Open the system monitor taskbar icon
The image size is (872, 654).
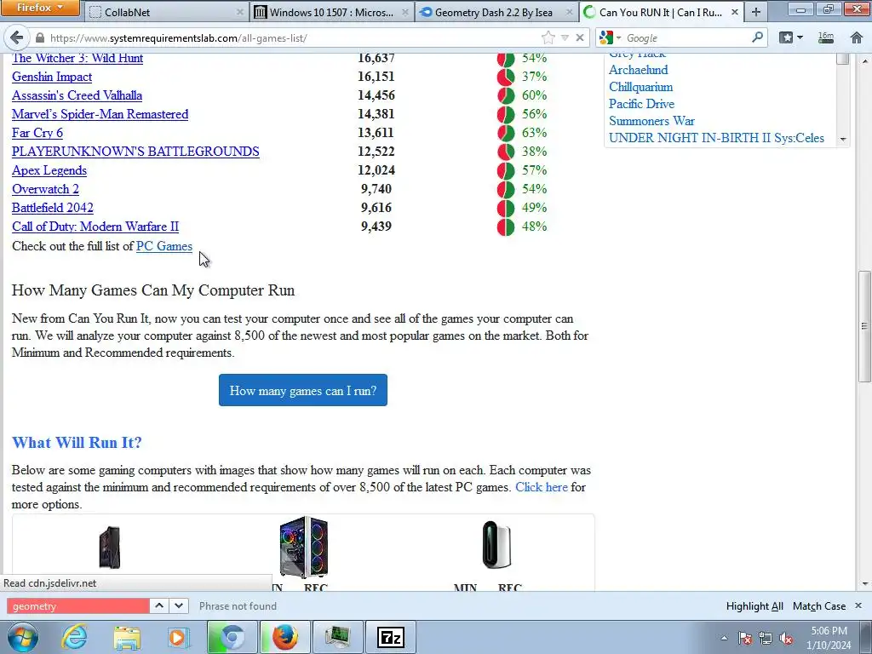tap(337, 637)
